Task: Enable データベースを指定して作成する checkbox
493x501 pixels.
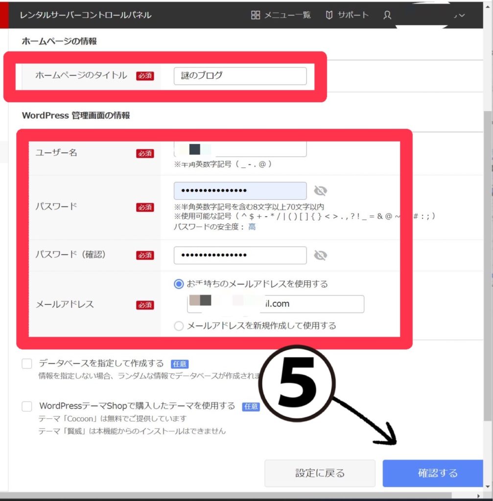Action: 27,364
